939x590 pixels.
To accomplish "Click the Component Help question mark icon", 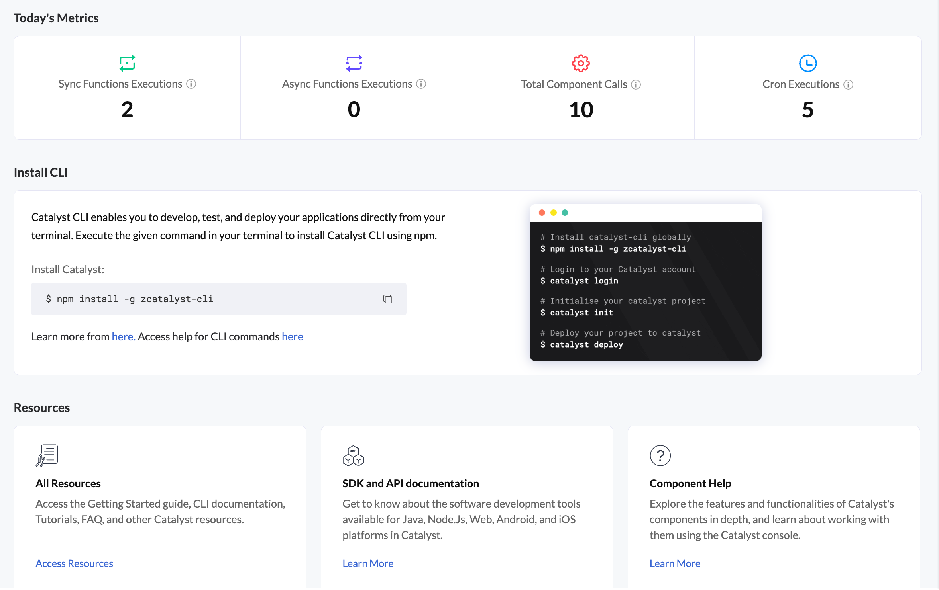I will pyautogui.click(x=660, y=455).
